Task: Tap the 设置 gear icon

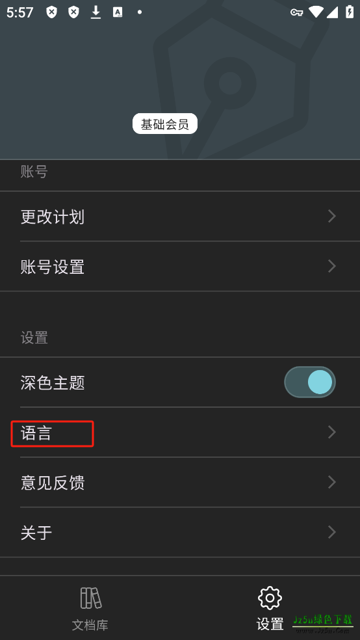Action: 270,598
